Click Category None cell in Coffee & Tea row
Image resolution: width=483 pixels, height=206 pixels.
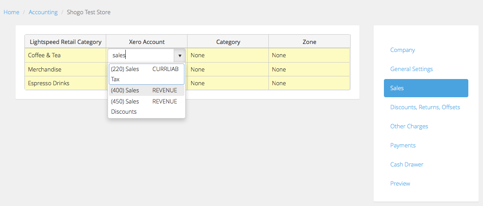point(228,55)
